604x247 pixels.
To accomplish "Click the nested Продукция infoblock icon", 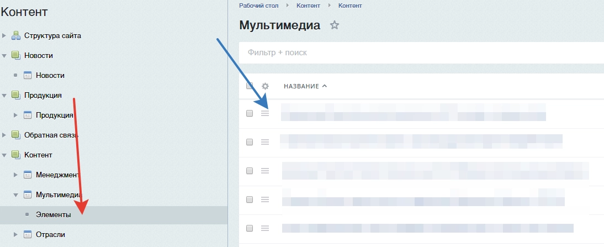I will (28, 115).
